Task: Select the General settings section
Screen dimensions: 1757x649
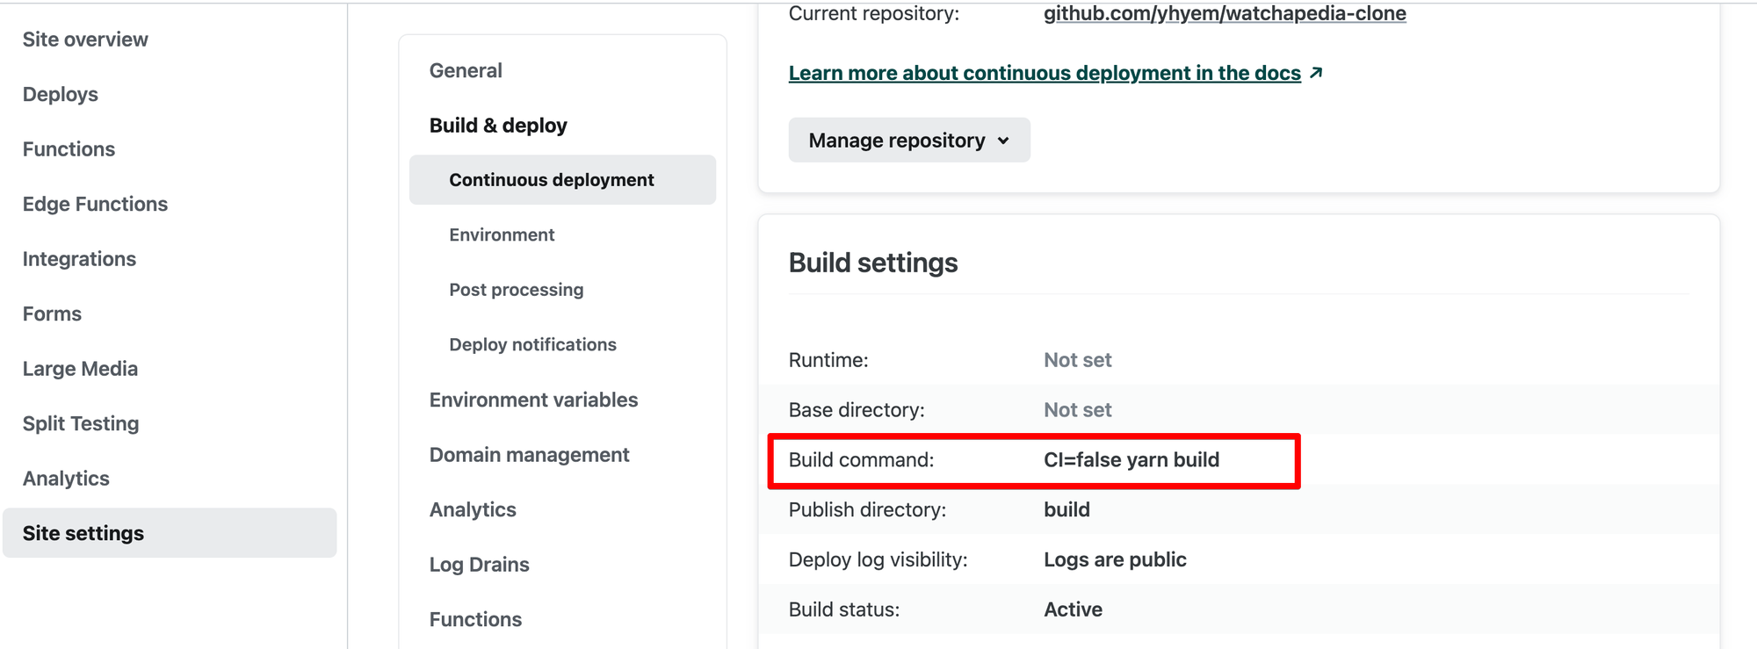Action: click(x=466, y=70)
